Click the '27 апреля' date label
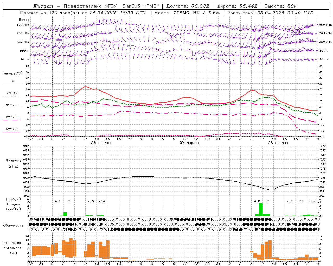Image resolution: width=333 pixels, height=266 pixels. pyautogui.click(x=189, y=143)
